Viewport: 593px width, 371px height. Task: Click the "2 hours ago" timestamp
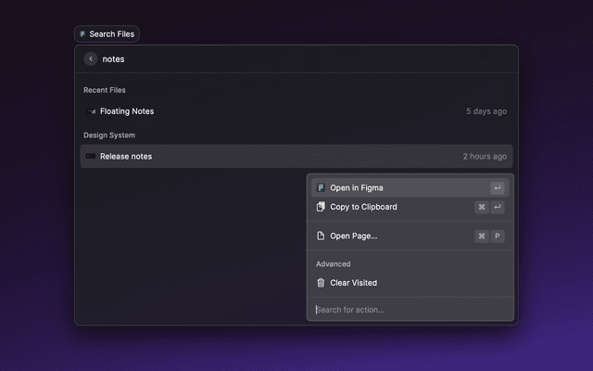point(485,157)
